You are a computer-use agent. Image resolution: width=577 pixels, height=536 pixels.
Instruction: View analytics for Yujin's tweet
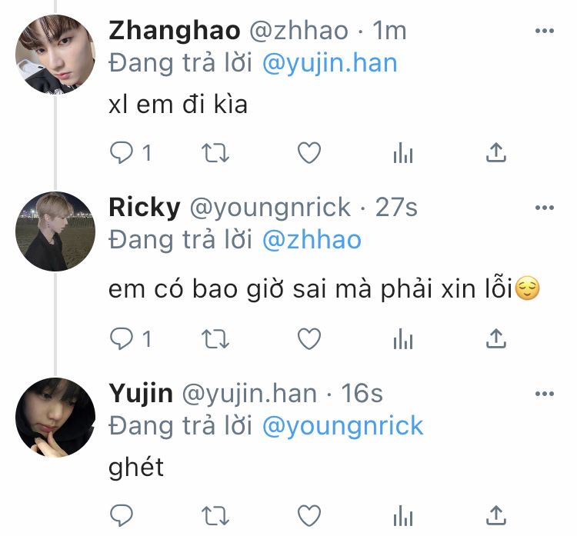click(403, 515)
